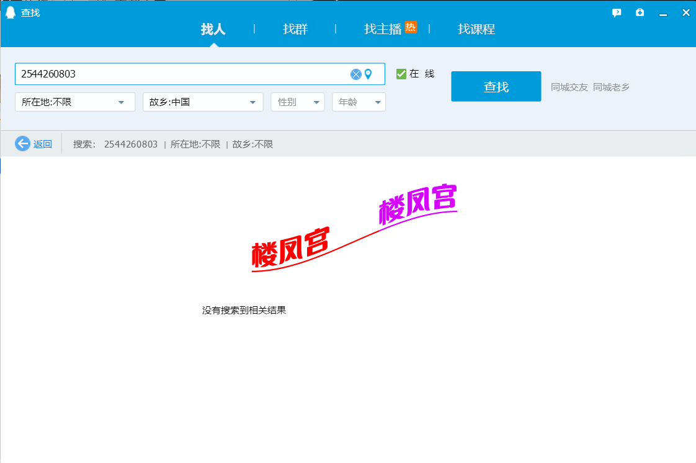
Task: Click the location pin icon in search box
Action: point(368,74)
